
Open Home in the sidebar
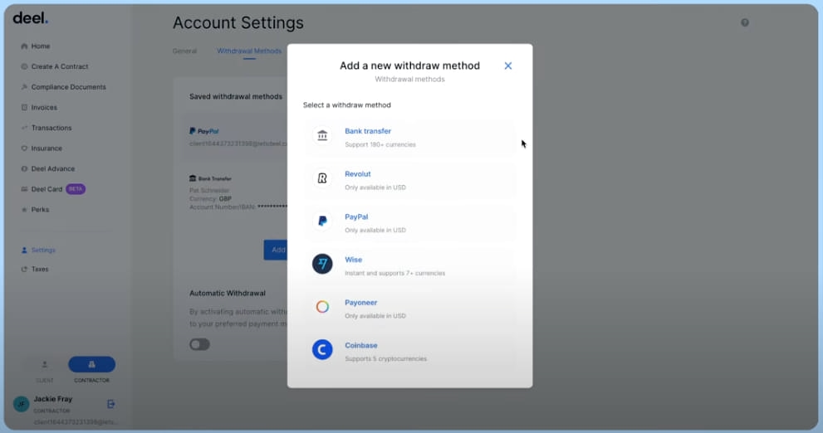click(x=41, y=46)
